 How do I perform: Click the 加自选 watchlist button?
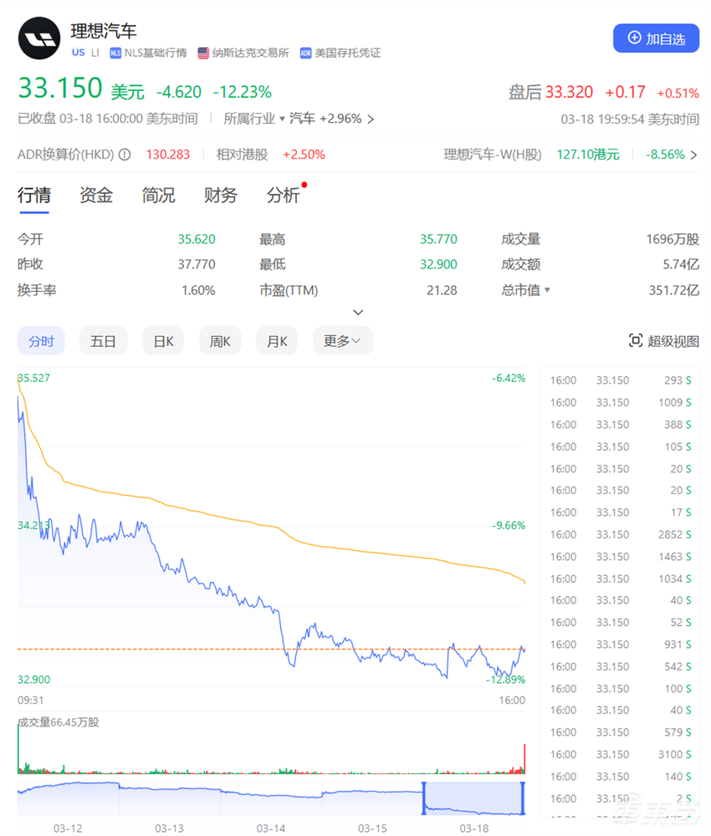pyautogui.click(x=656, y=38)
